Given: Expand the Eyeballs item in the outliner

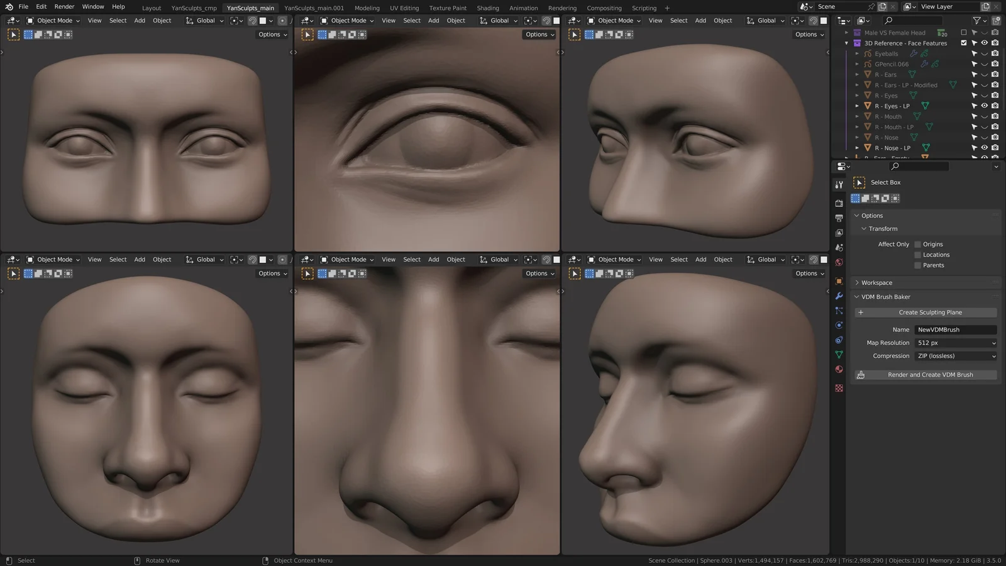Looking at the screenshot, I should (x=857, y=53).
